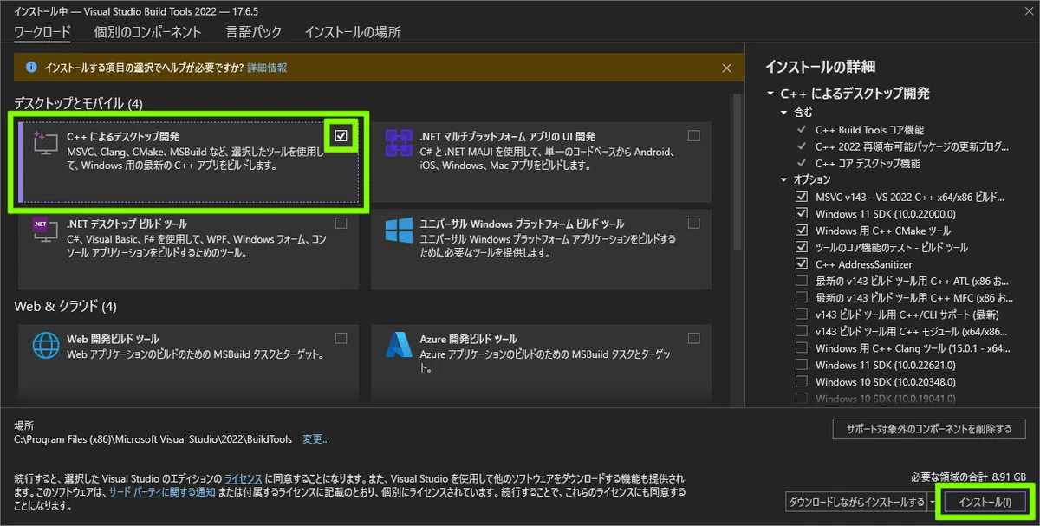Image resolution: width=1040 pixels, height=526 pixels.
Task: Open サード パーティに関する通知 link
Action: pyautogui.click(x=161, y=492)
